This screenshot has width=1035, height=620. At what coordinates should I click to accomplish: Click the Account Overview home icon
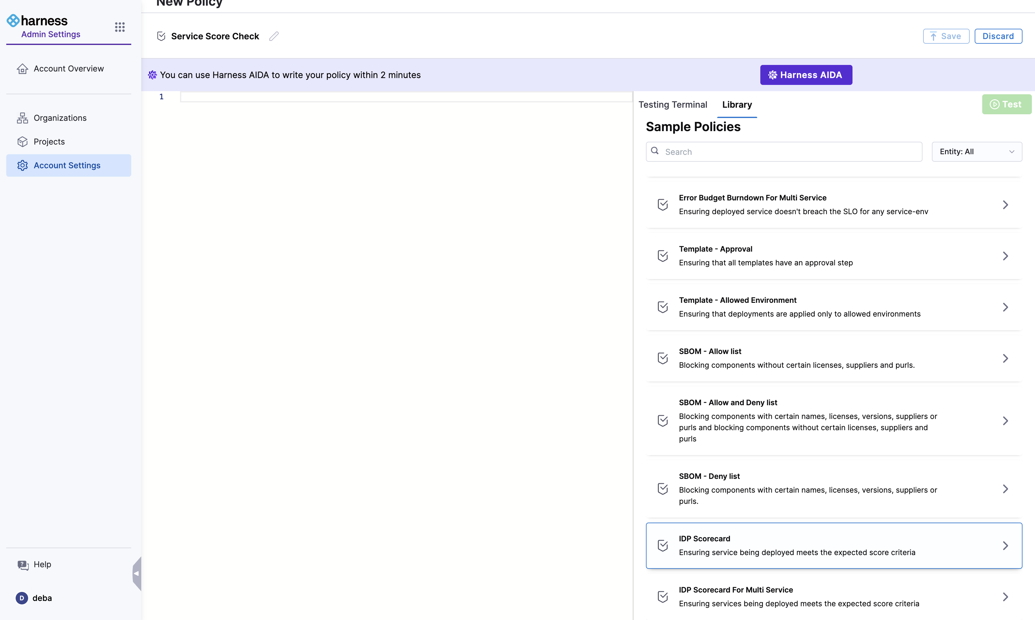[22, 68]
